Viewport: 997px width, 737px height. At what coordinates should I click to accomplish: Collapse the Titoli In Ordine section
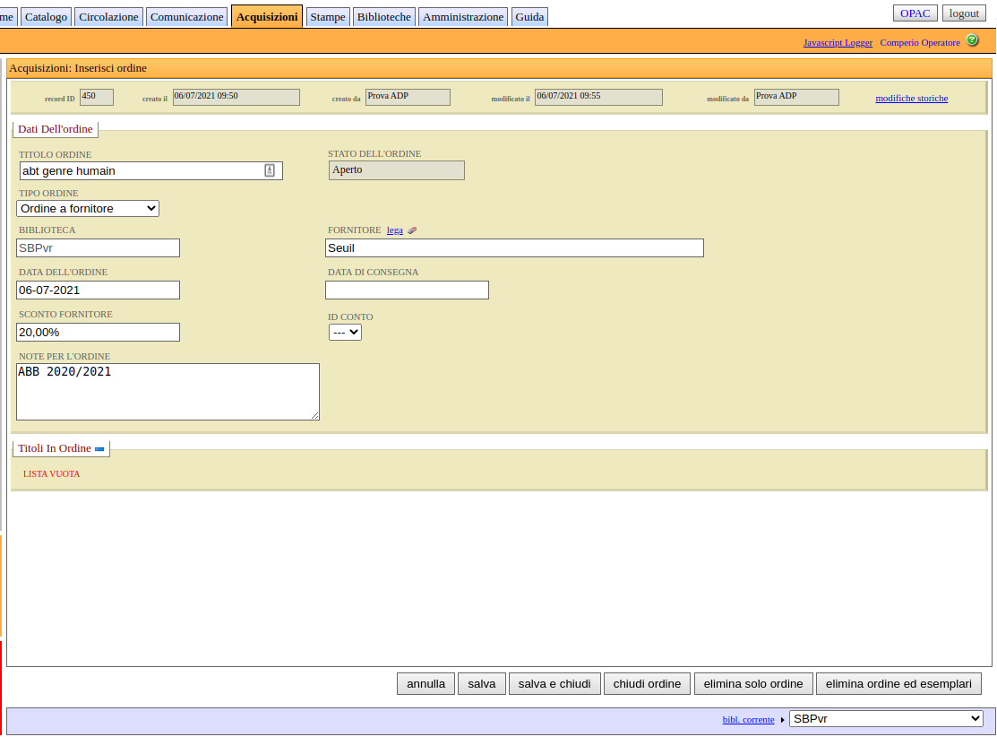[x=99, y=449]
